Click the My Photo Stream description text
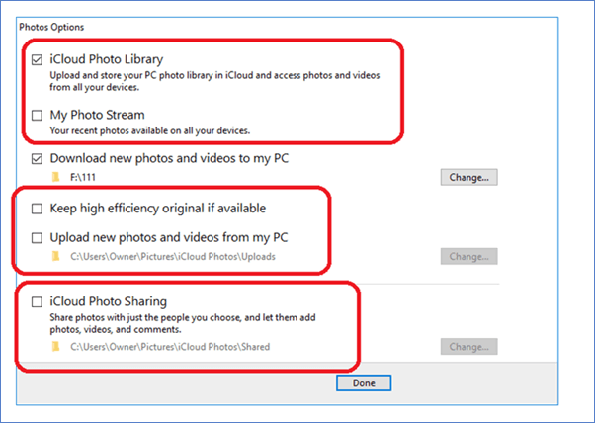The width and height of the screenshot is (595, 423). (149, 130)
